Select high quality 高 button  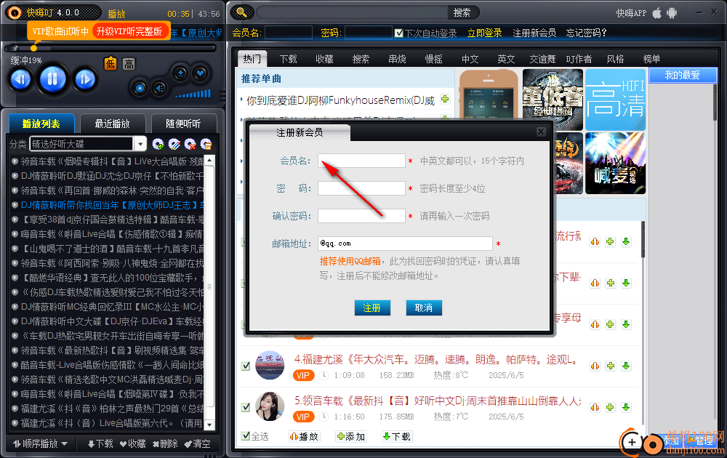(129, 63)
